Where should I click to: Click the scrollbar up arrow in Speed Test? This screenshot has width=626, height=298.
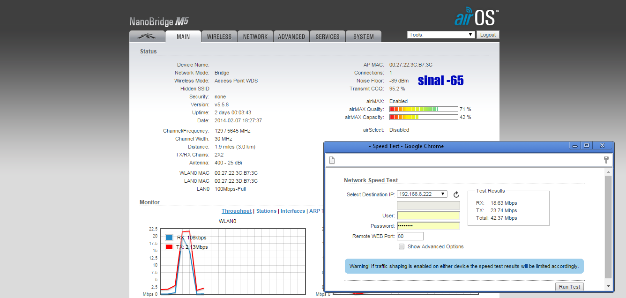(608, 172)
